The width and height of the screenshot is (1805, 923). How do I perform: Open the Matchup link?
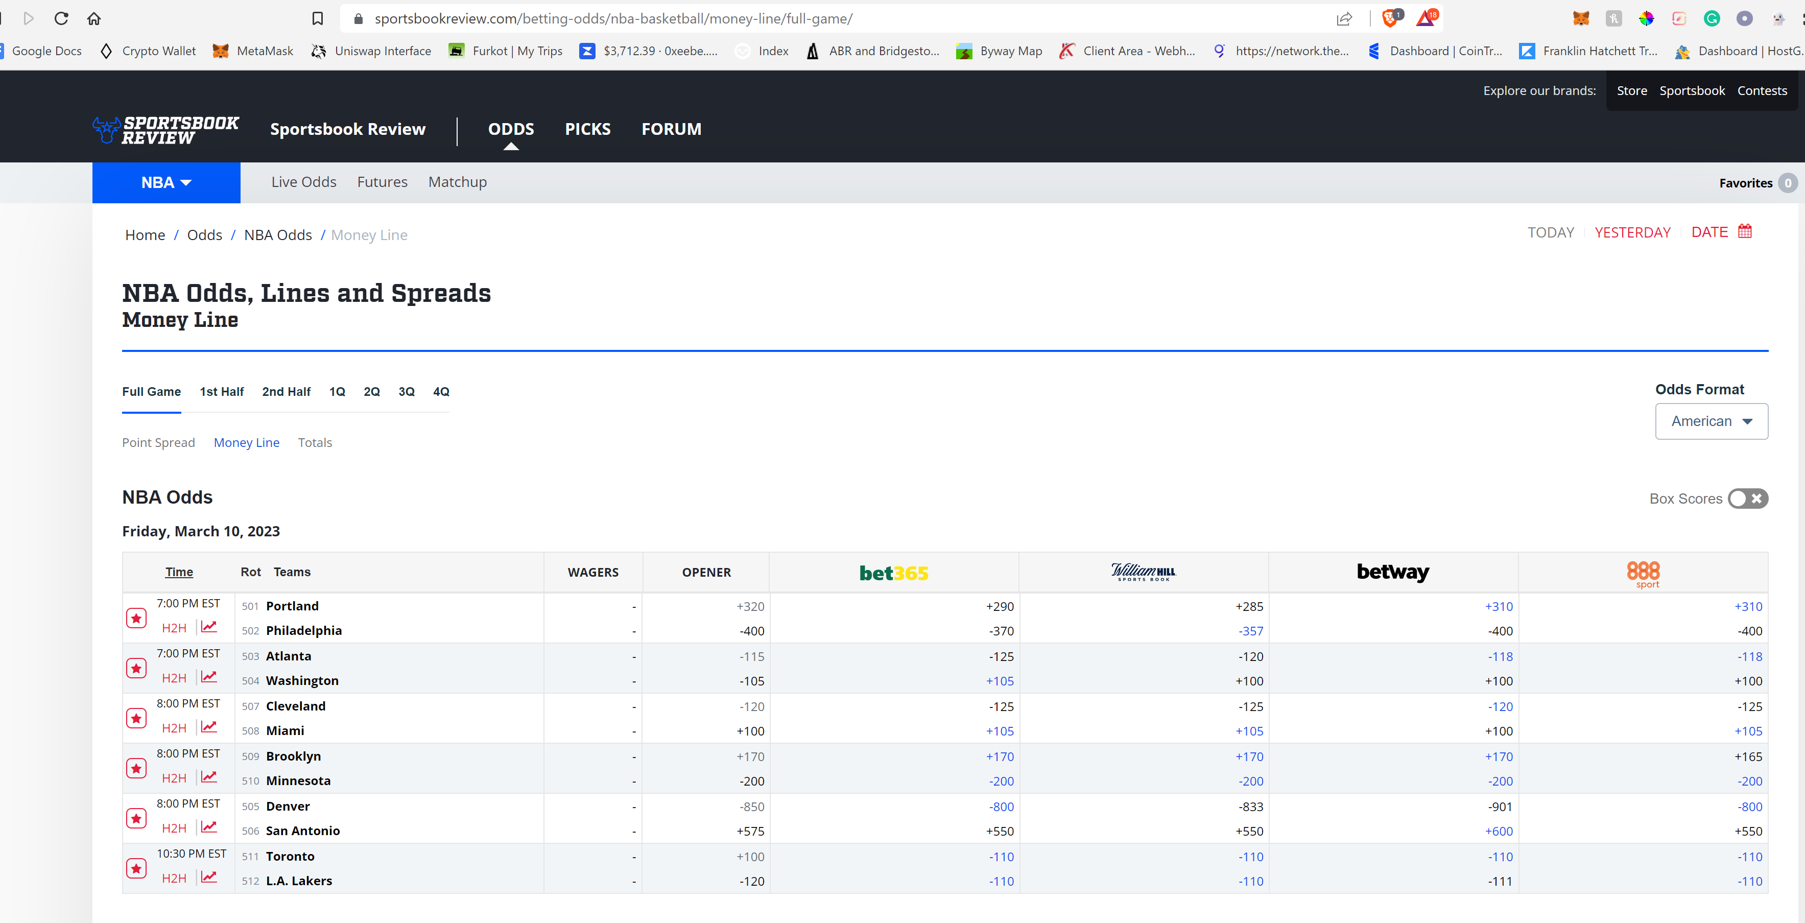pos(457,182)
